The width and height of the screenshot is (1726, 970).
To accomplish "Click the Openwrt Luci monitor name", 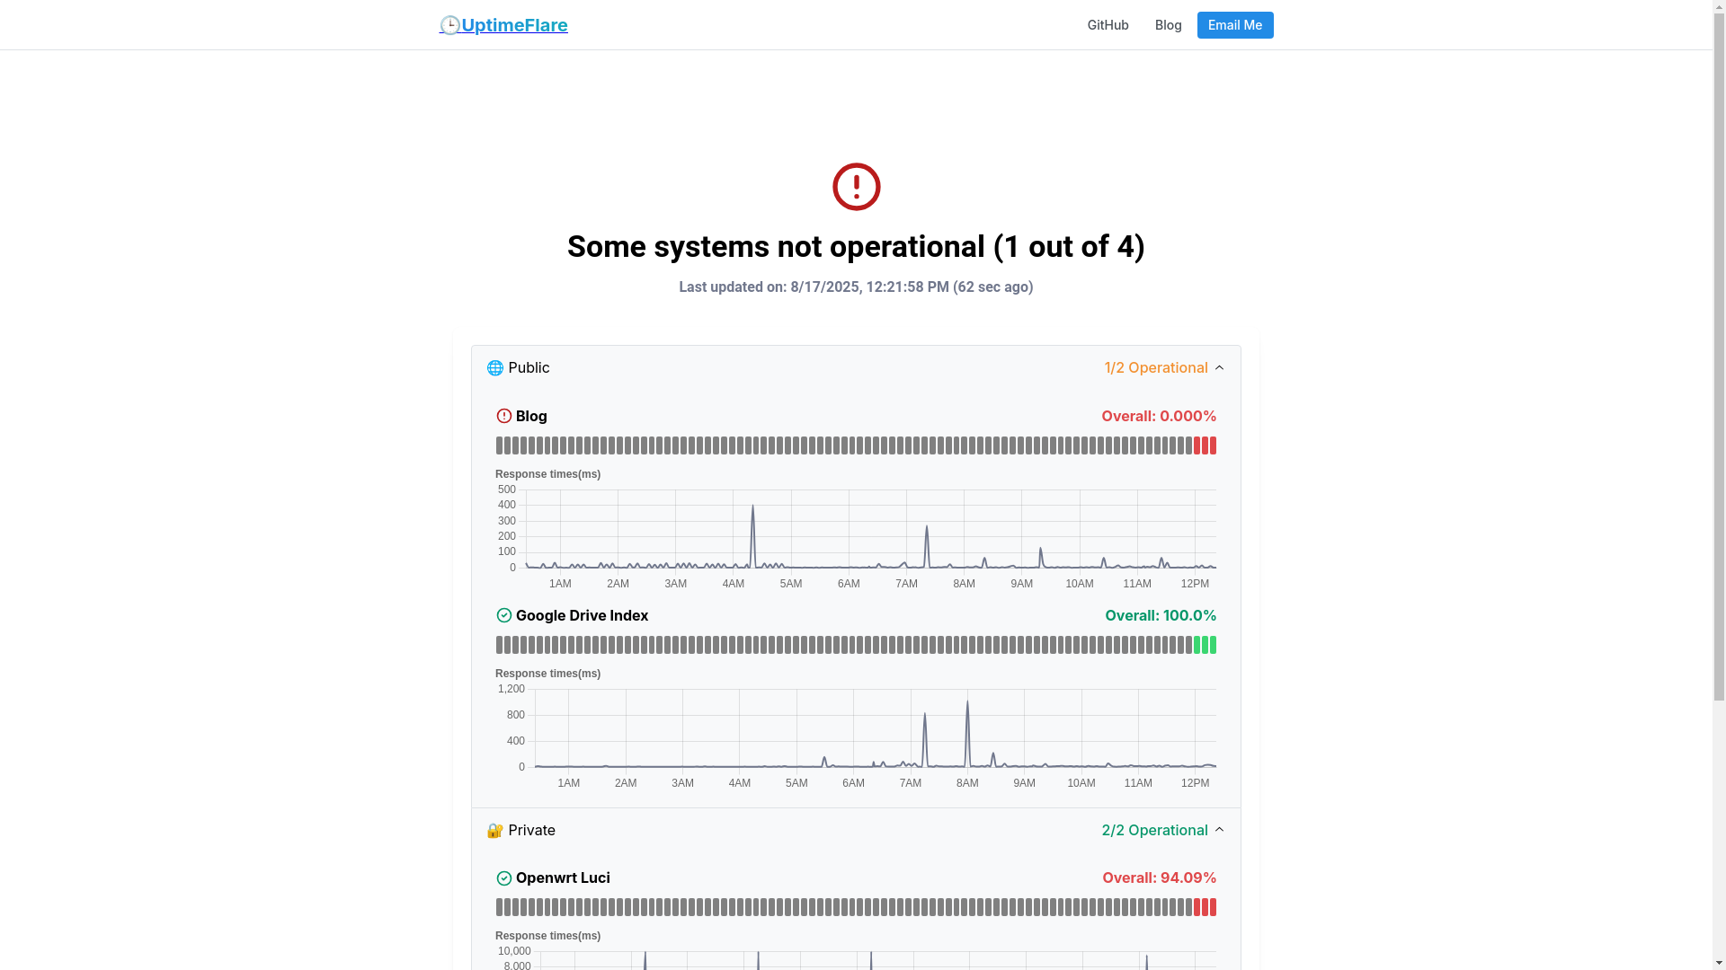I will click(563, 877).
